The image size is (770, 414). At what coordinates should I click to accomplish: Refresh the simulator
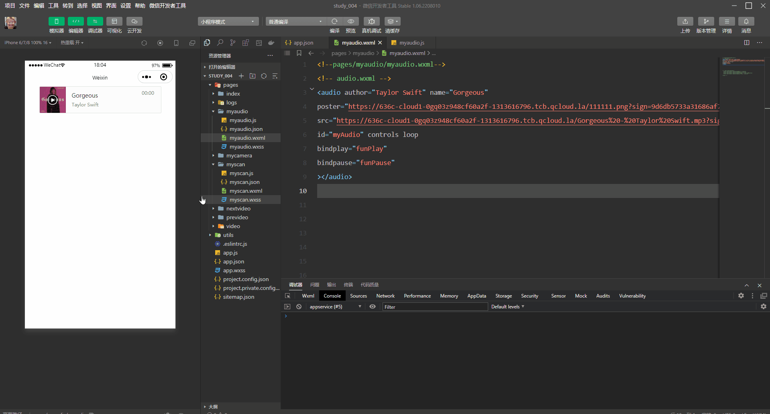[x=144, y=43]
